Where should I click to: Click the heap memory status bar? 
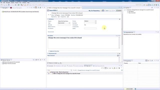click(129, 89)
